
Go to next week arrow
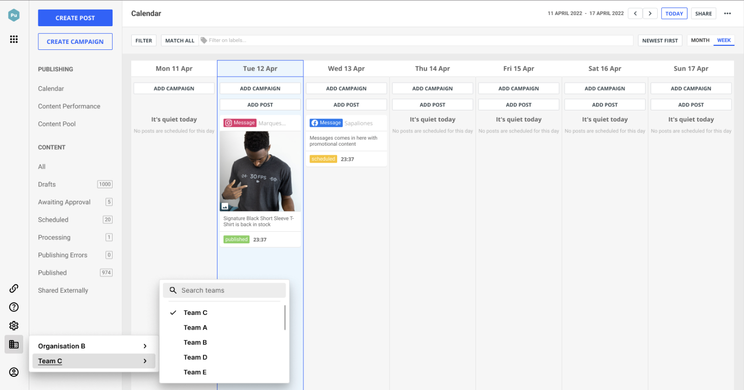pos(650,14)
